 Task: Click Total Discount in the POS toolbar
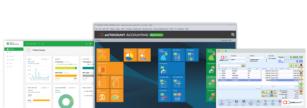click(x=265, y=102)
